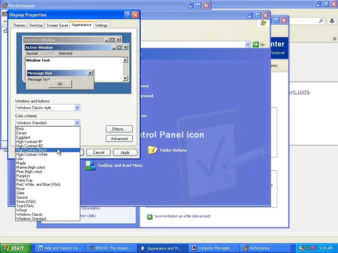Click Apply in Display Properties
This screenshot has height=253, width=338.
(x=125, y=152)
